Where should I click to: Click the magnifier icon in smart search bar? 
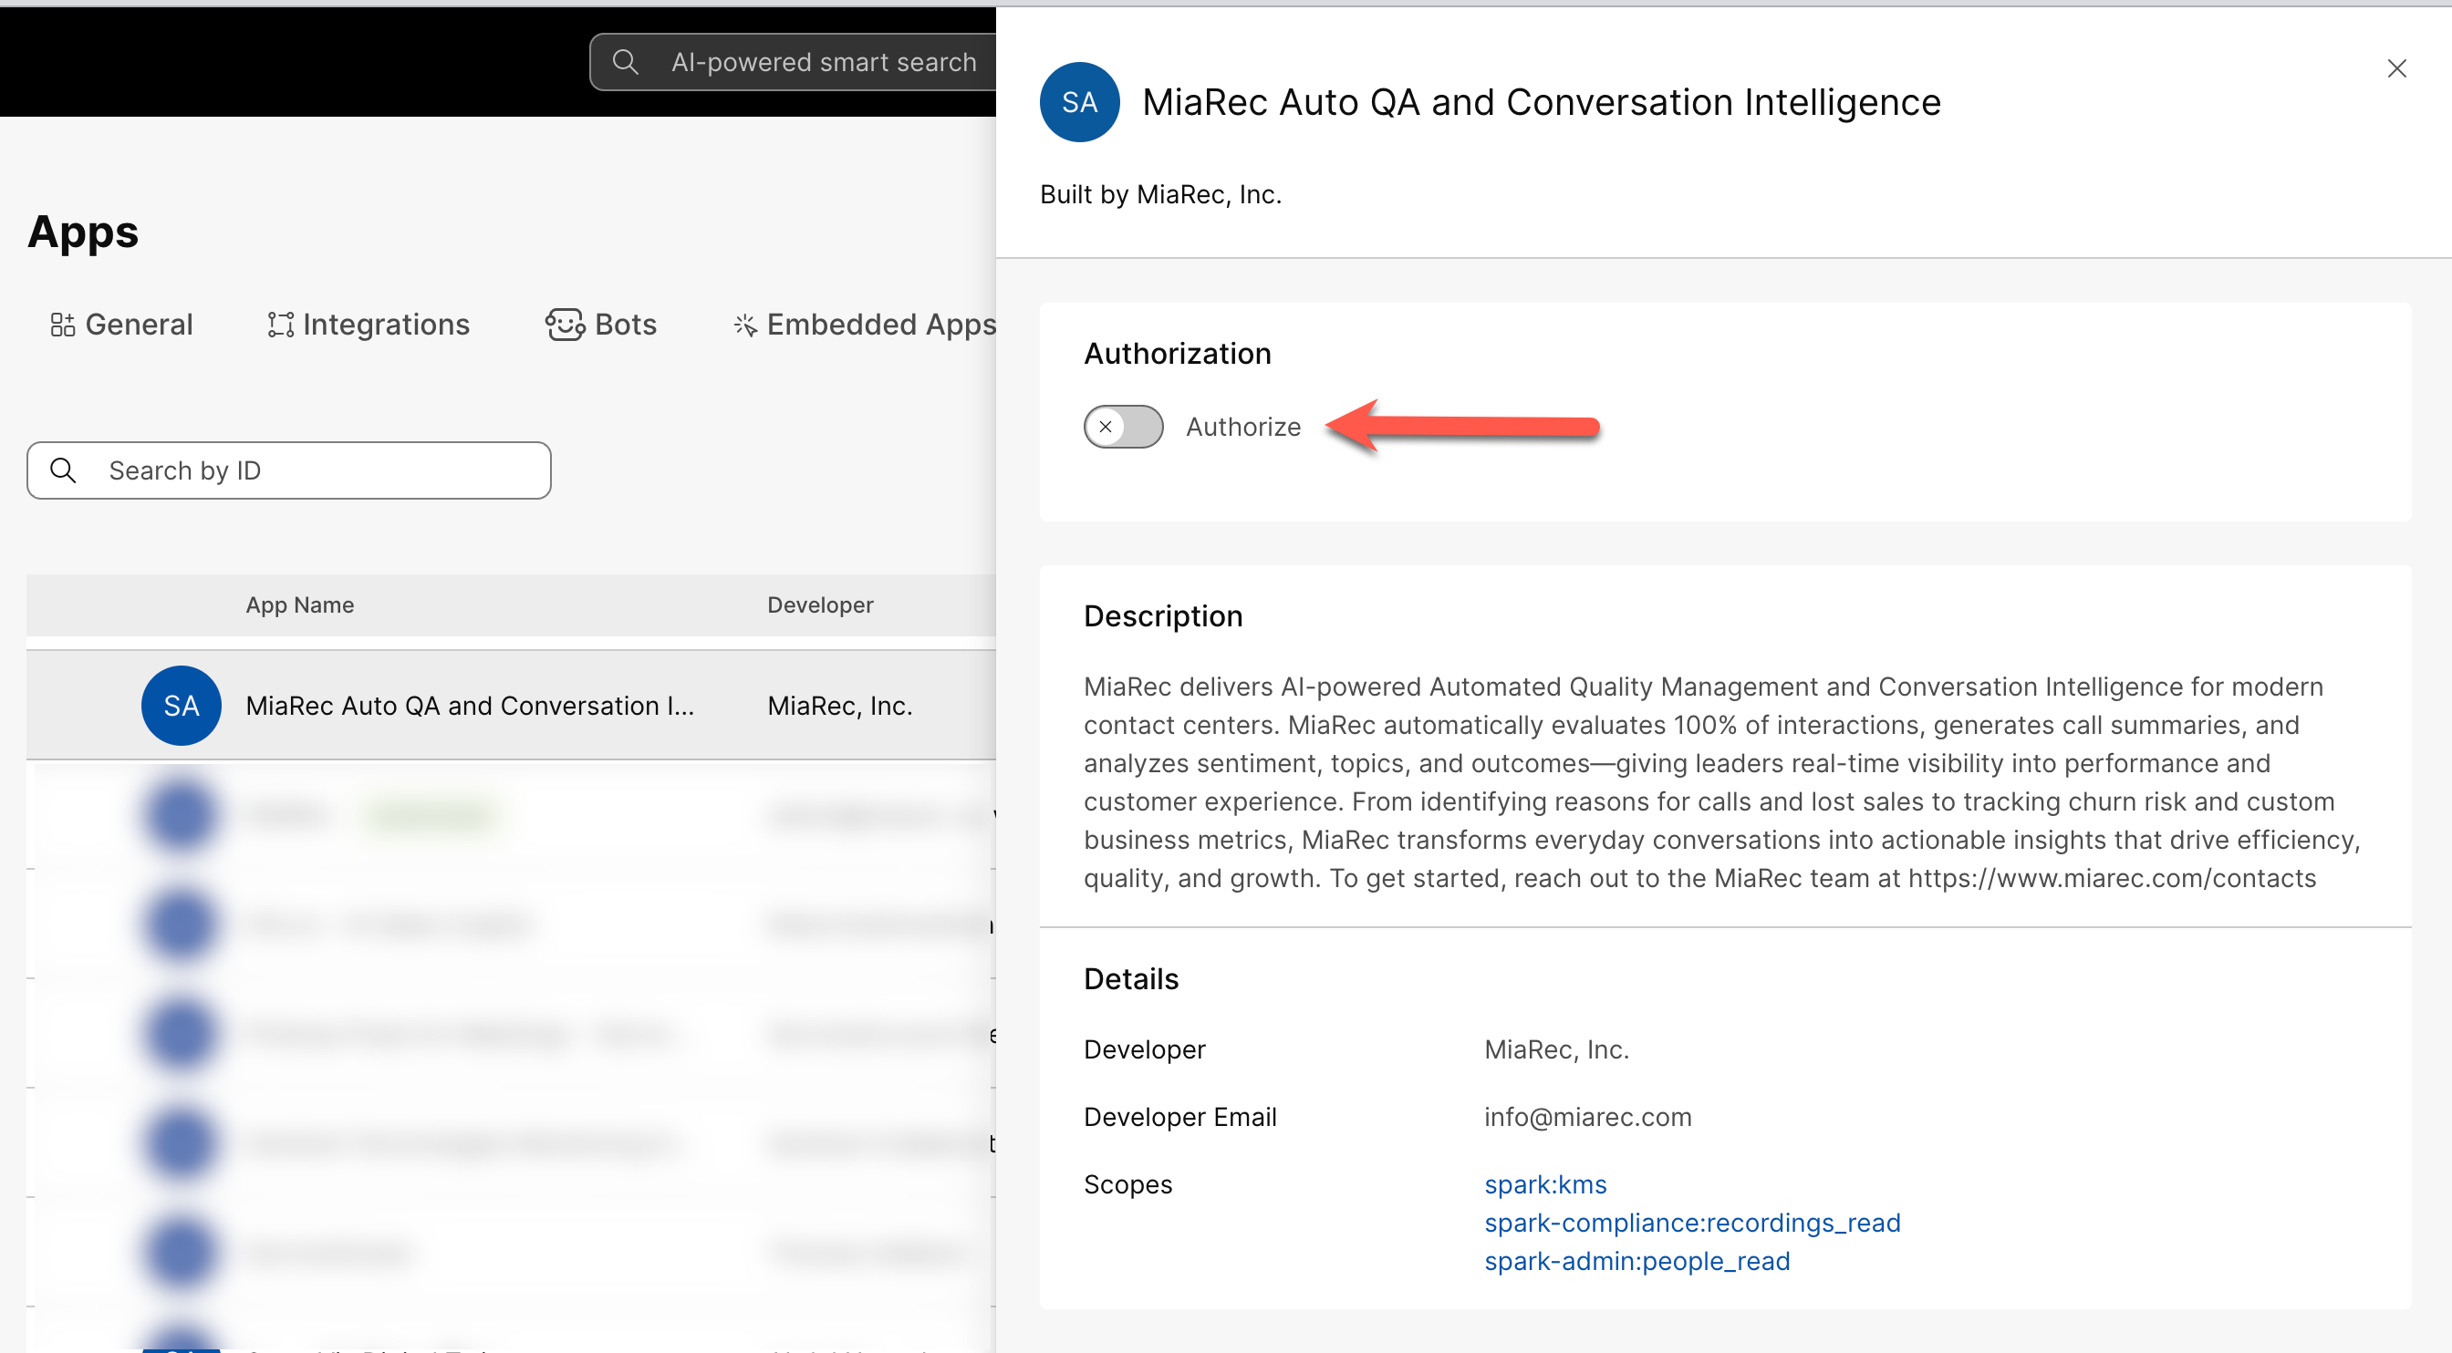(626, 61)
